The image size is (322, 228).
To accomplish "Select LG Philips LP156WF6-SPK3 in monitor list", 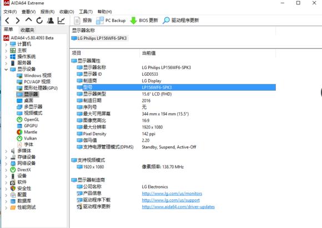I will (x=99, y=38).
